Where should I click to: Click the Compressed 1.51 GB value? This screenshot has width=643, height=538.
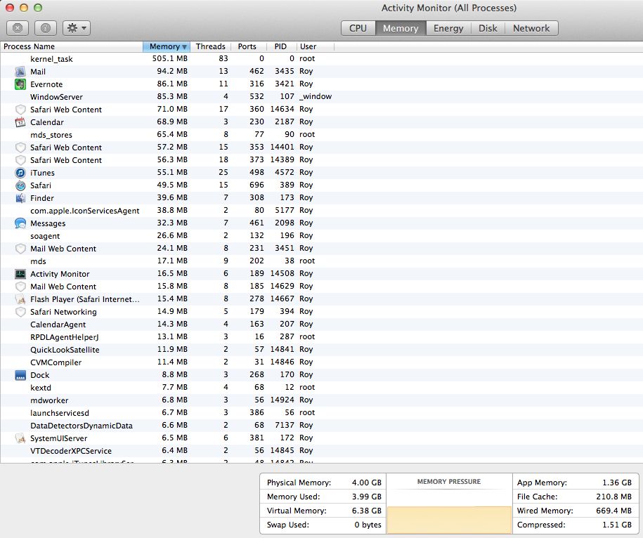click(617, 525)
